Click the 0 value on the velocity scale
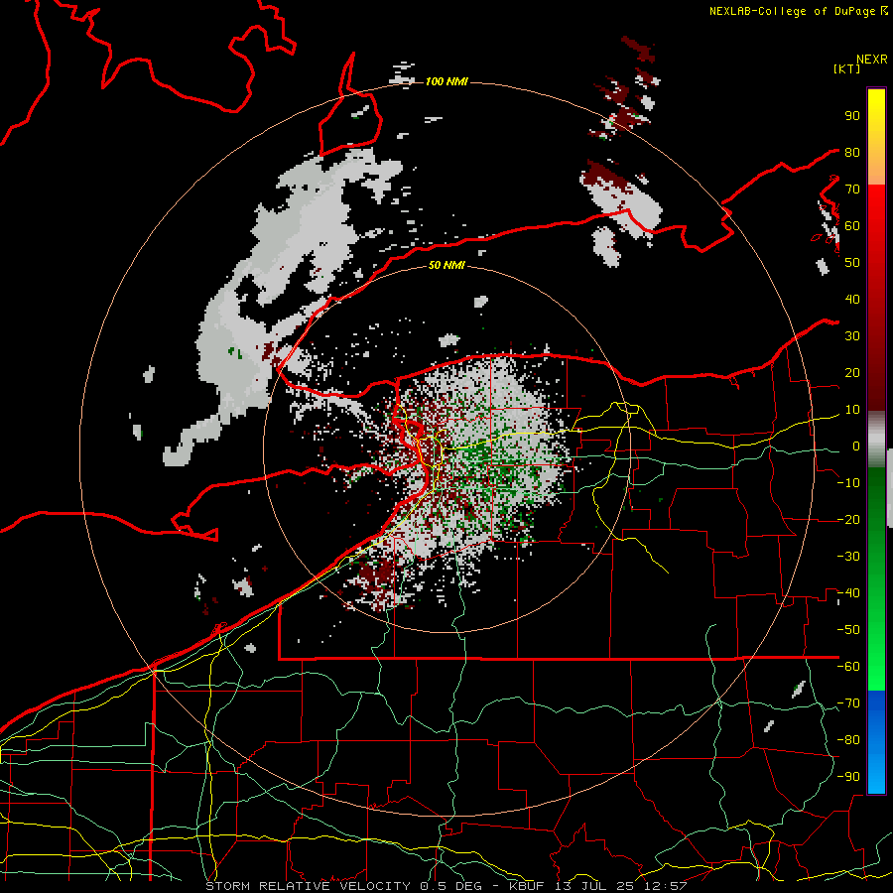Viewport: 893px width, 893px height. coord(856,446)
